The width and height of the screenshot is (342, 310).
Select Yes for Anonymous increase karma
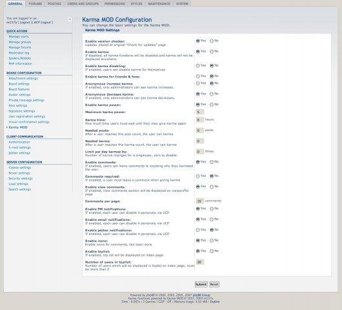(198, 83)
